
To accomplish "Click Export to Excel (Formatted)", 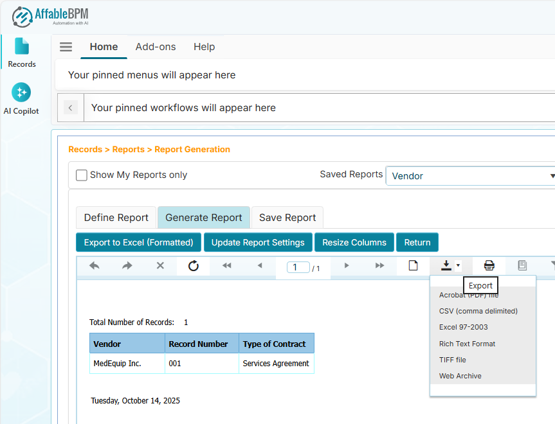I will pos(138,242).
